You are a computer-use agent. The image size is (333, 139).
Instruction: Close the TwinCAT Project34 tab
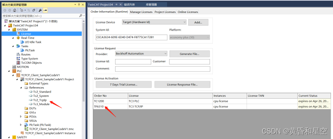click(120, 5)
